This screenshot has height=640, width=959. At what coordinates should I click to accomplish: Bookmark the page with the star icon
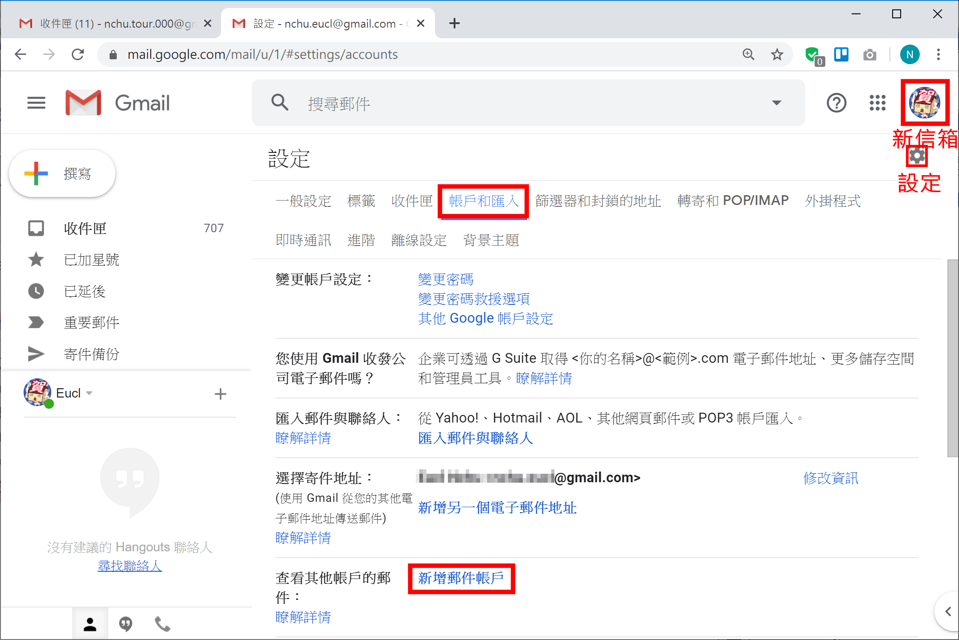pyautogui.click(x=777, y=54)
